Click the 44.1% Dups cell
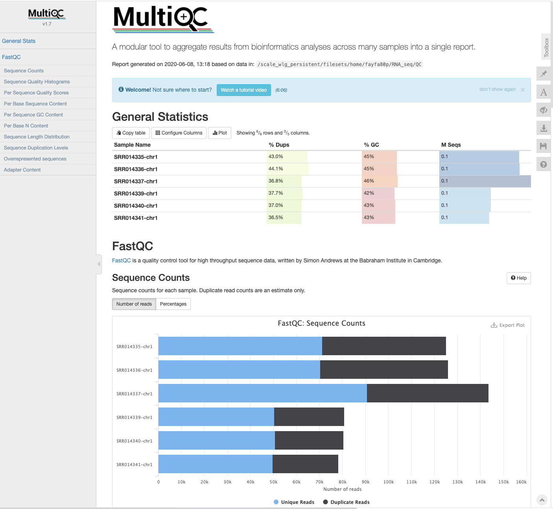Image resolution: width=553 pixels, height=509 pixels. click(x=314, y=169)
